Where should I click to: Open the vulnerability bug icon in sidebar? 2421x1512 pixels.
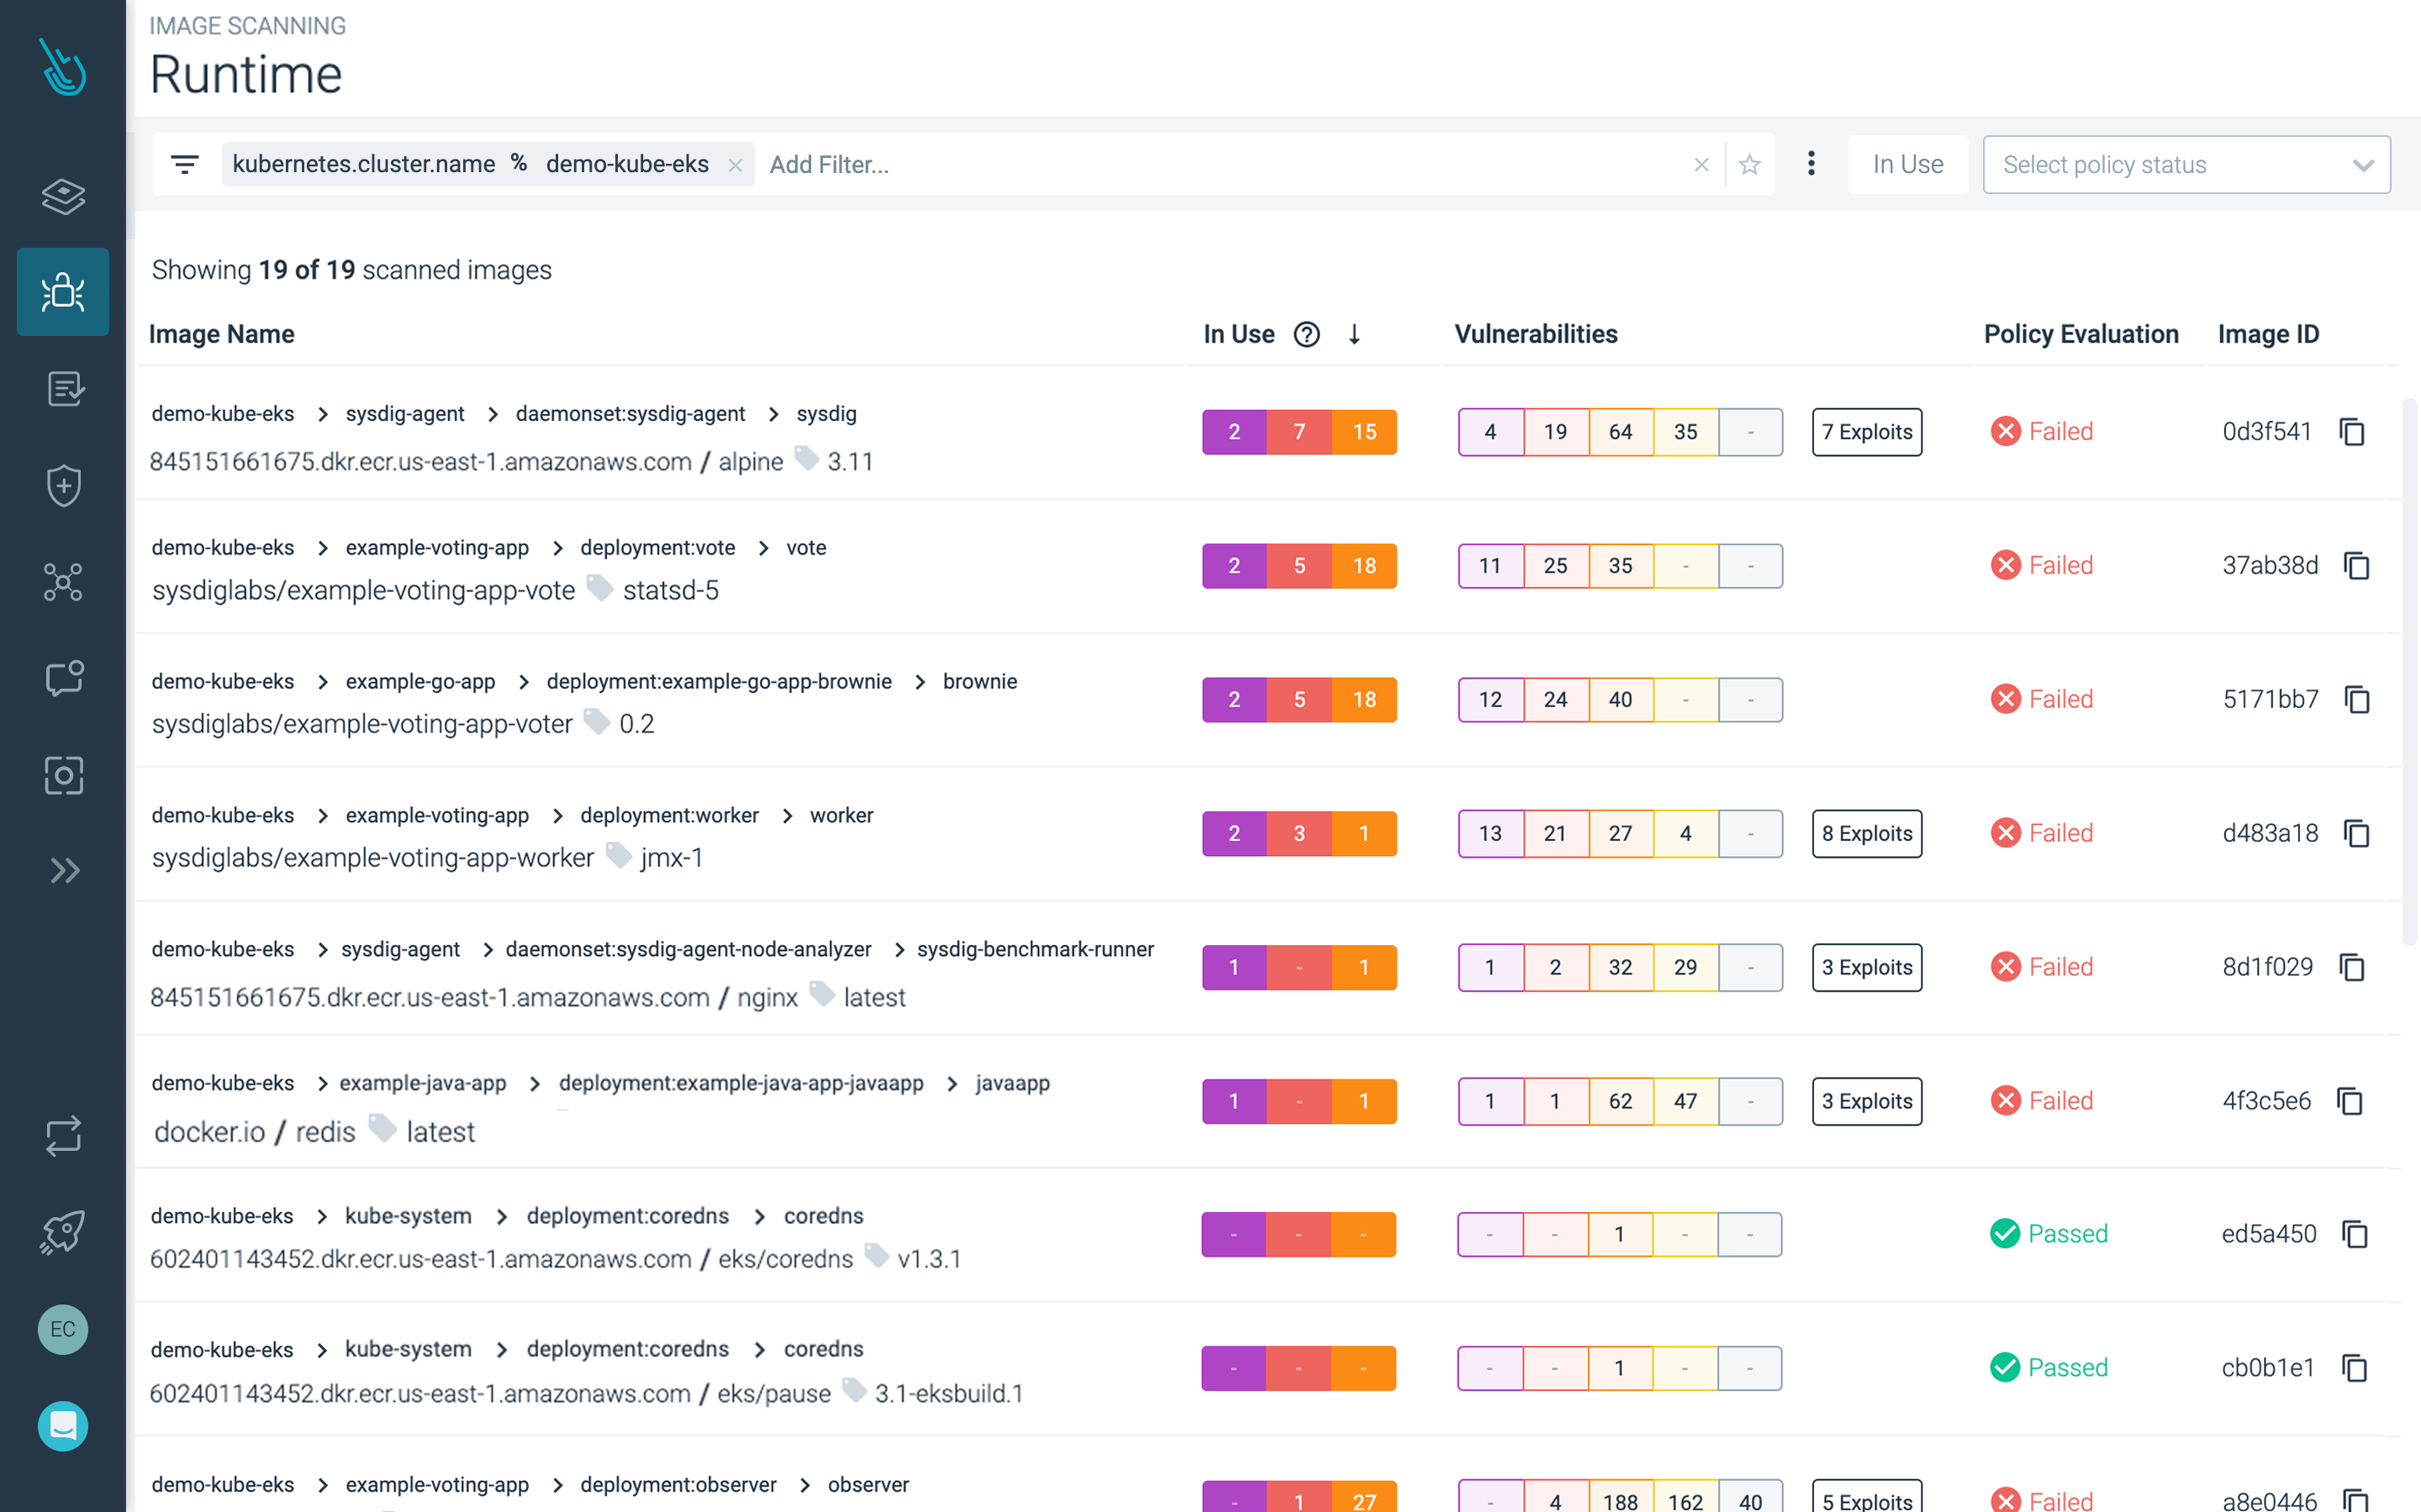(63, 292)
